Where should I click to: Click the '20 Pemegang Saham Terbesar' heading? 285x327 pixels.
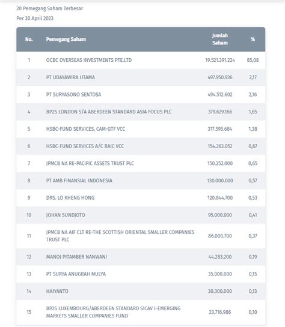[x=49, y=8]
